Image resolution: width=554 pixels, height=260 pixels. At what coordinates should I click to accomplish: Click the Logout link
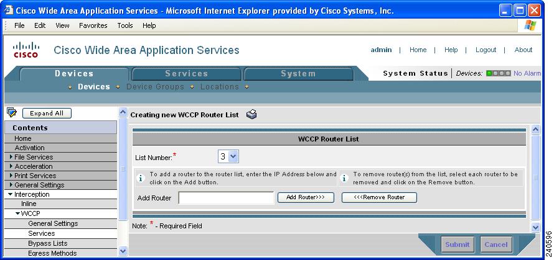click(x=486, y=50)
